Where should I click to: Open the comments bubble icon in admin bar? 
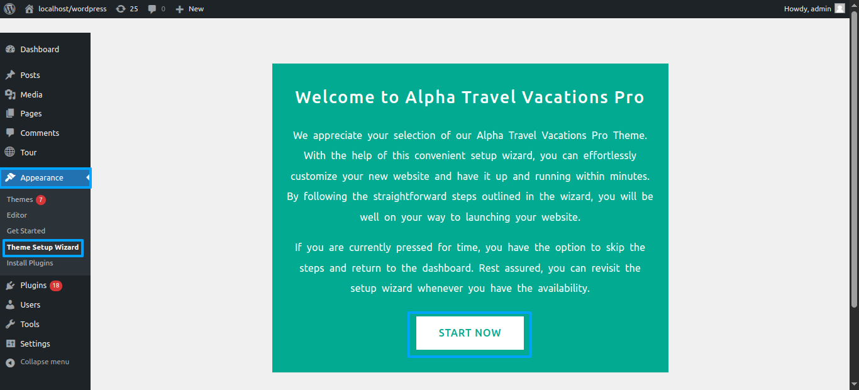click(x=152, y=9)
